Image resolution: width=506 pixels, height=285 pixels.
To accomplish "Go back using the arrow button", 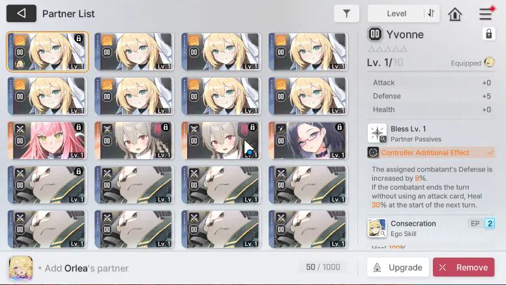I will (22, 14).
